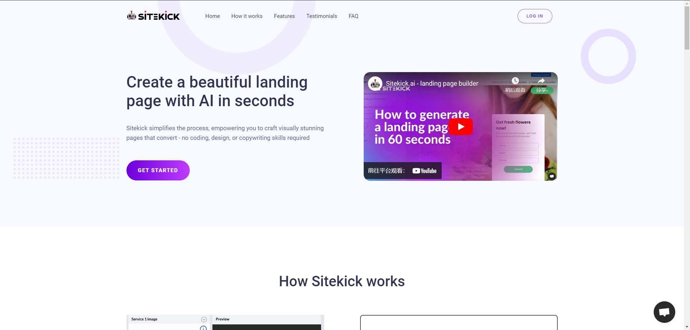Jump to the FAQ section
Viewport: 690px width, 330px height.
pyautogui.click(x=353, y=16)
